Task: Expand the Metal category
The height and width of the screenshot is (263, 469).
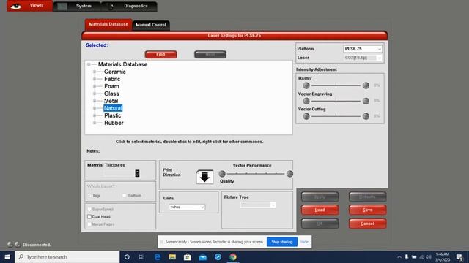Action: [x=95, y=101]
